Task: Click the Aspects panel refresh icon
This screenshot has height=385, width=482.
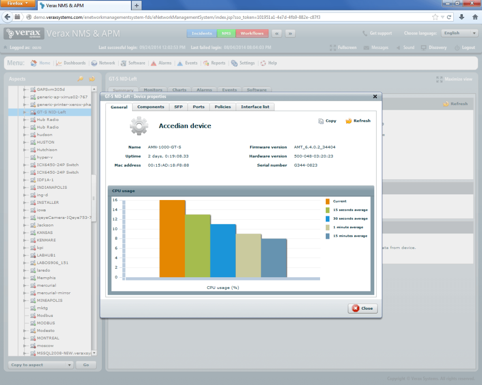Action: (x=92, y=79)
